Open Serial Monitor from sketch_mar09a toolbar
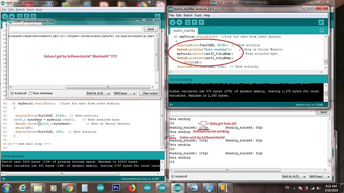 [x=321, y=22]
